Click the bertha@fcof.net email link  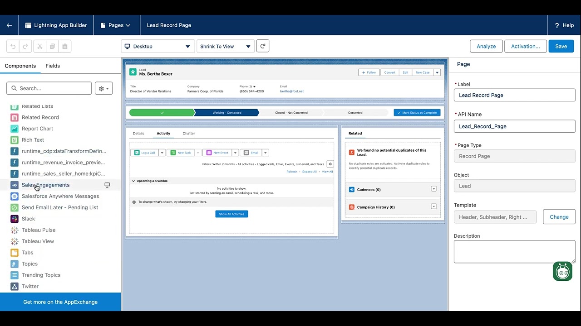[292, 91]
